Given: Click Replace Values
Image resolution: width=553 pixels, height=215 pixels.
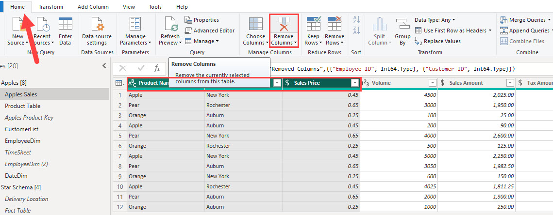Looking at the screenshot, I should [437, 41].
